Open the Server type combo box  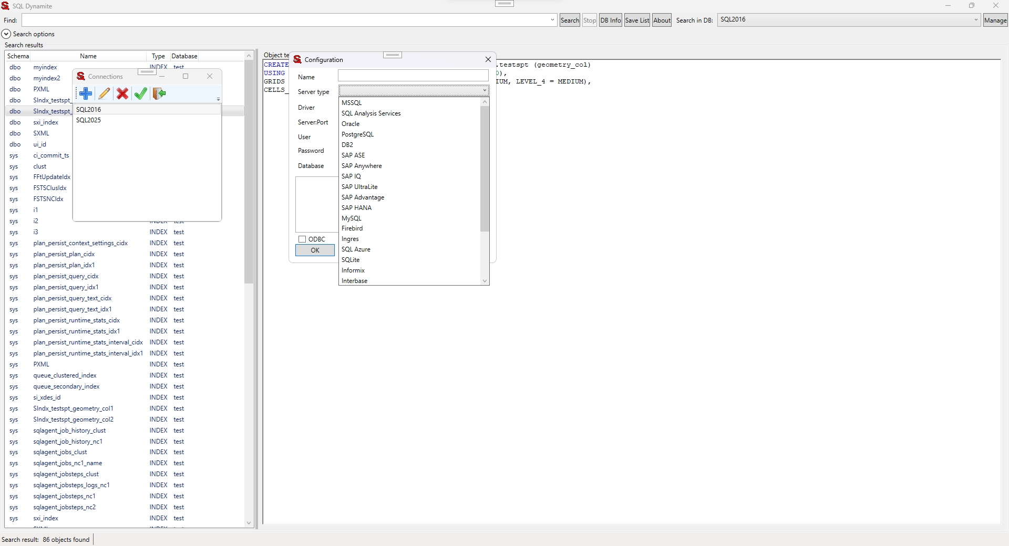point(414,91)
